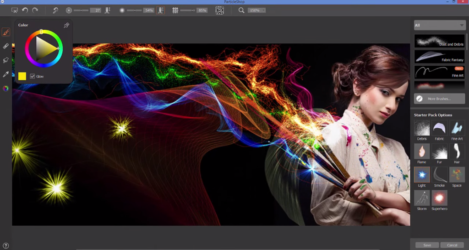
Task: Click the redo arrow
Action: click(35, 10)
